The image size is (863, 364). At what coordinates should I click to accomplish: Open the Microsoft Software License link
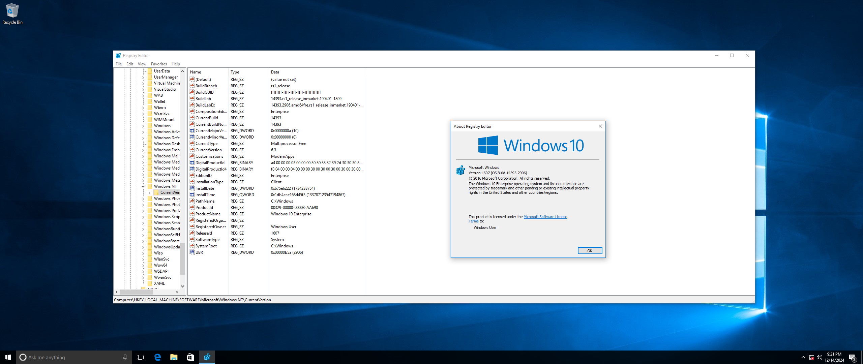pyautogui.click(x=545, y=217)
